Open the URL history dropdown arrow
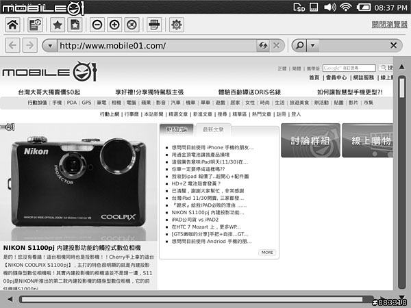The image size is (411, 308). pos(50,46)
